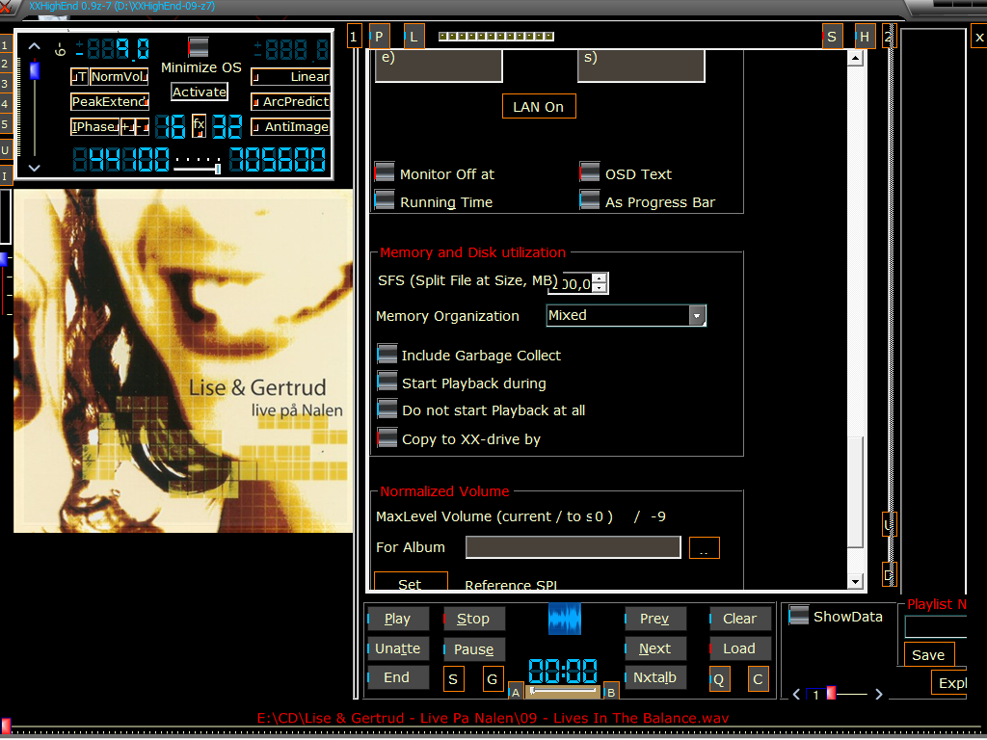Enable the Monitor Off at option
Image resolution: width=987 pixels, height=740 pixels.
[385, 172]
